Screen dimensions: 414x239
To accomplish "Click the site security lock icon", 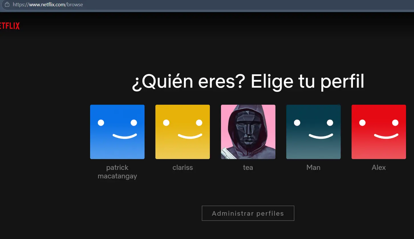I will tap(7, 5).
